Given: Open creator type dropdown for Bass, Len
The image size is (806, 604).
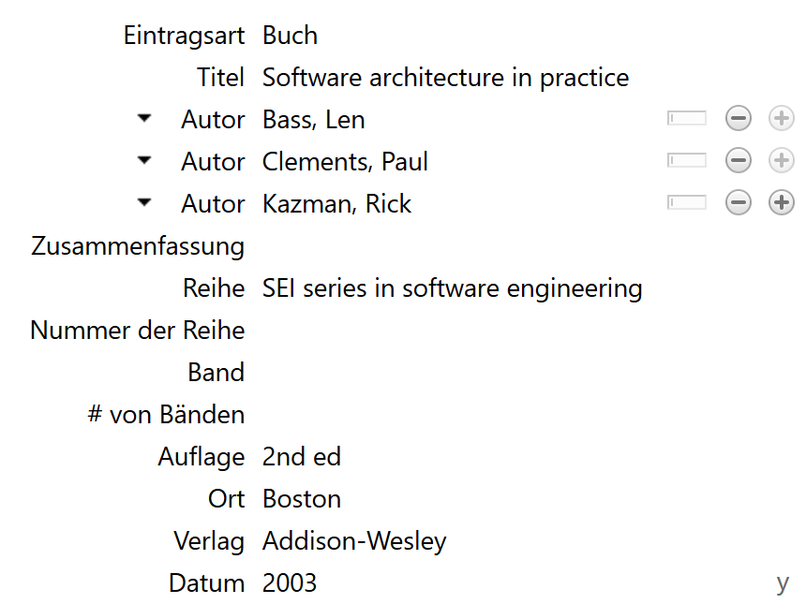Looking at the screenshot, I should (143, 119).
